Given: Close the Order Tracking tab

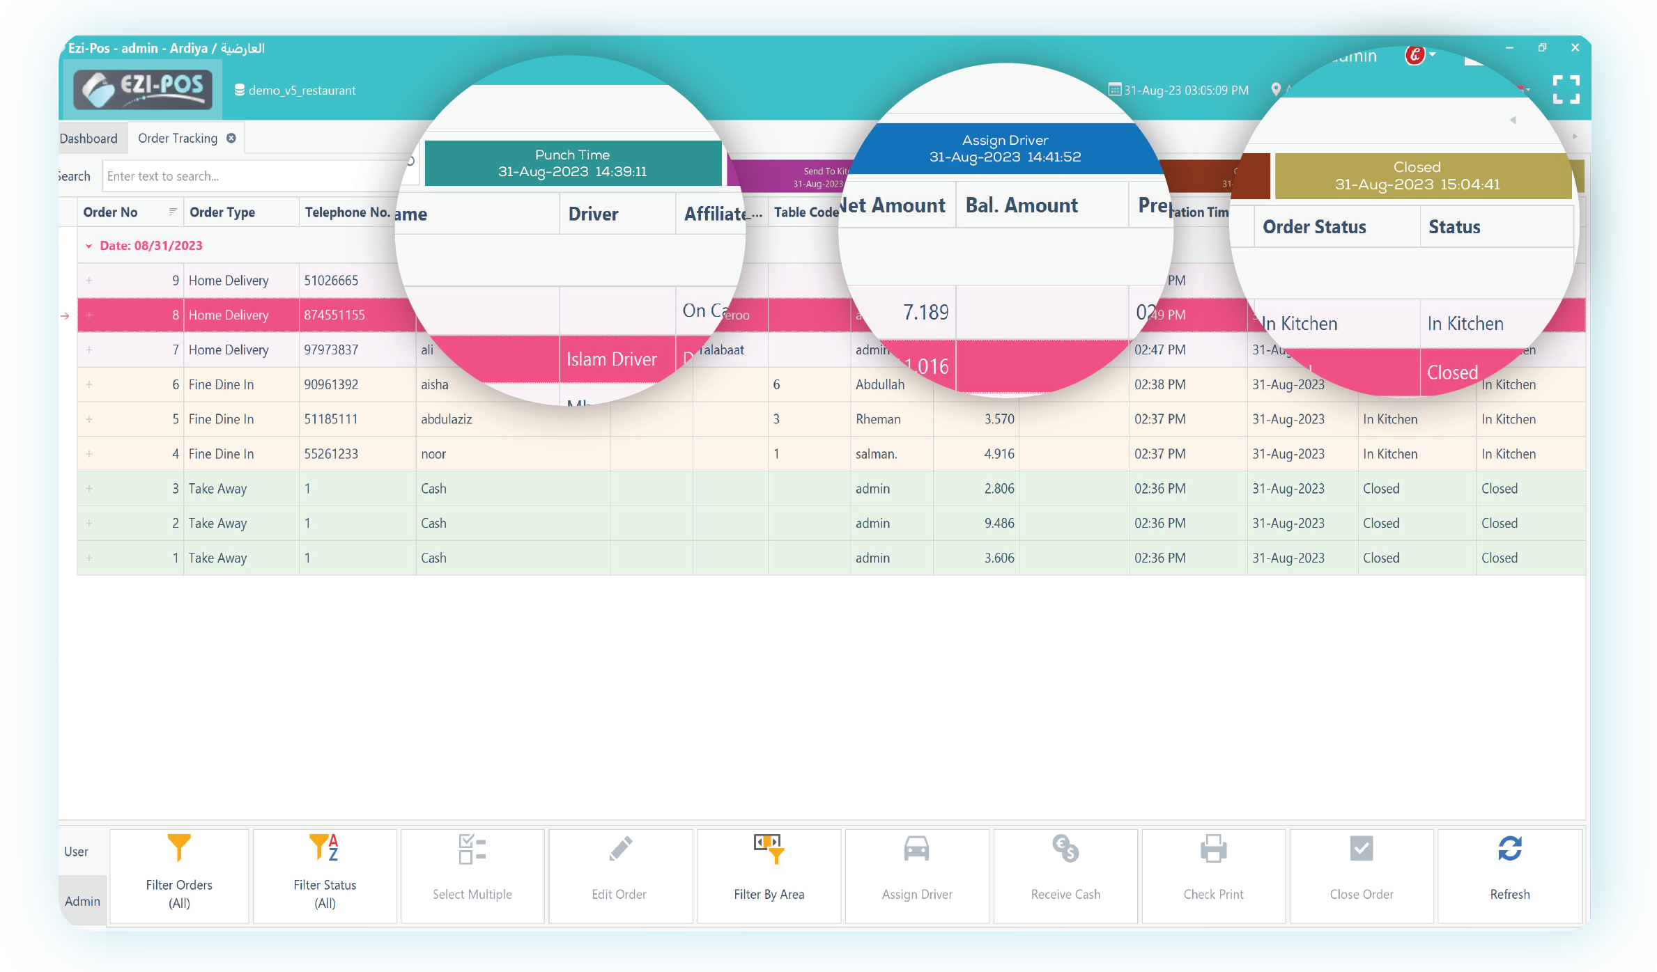Looking at the screenshot, I should point(231,139).
